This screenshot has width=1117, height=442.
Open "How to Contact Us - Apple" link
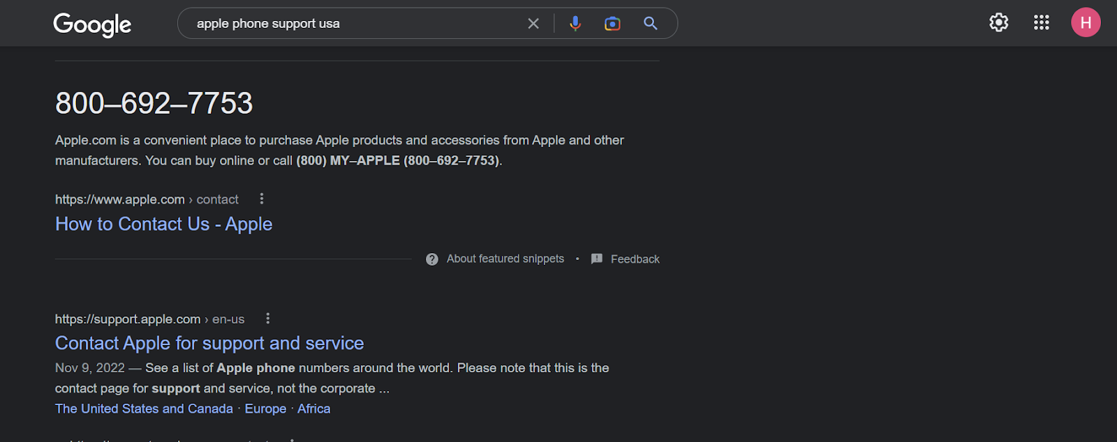[x=164, y=224]
